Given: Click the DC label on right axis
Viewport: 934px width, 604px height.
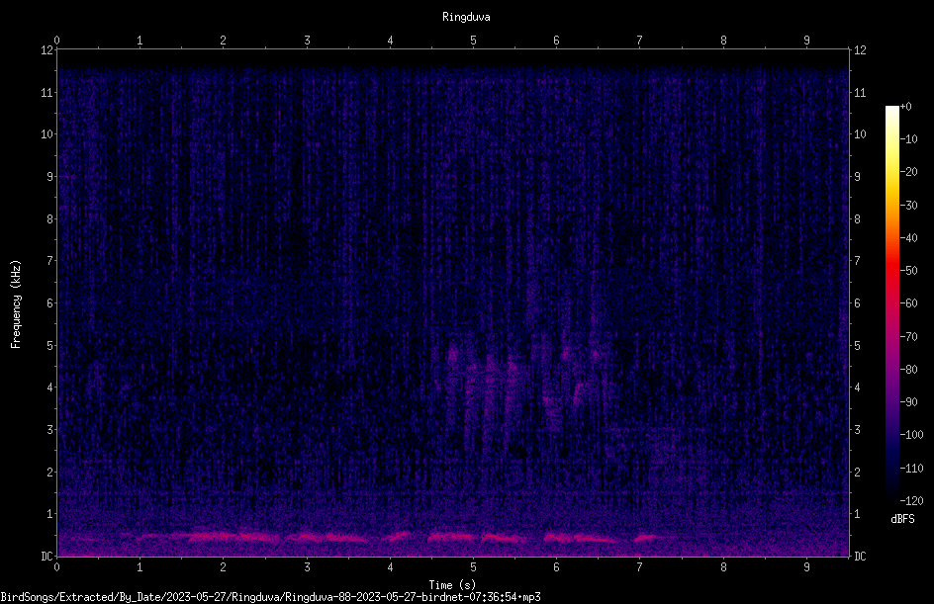Looking at the screenshot, I should (x=860, y=556).
